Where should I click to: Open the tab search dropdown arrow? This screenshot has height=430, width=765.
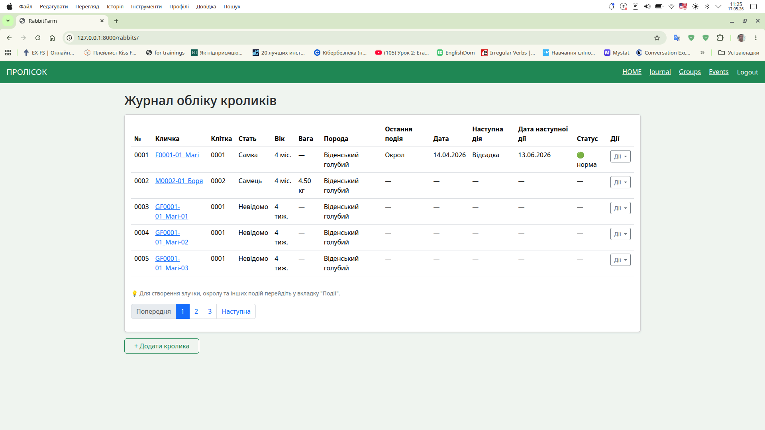(x=8, y=21)
